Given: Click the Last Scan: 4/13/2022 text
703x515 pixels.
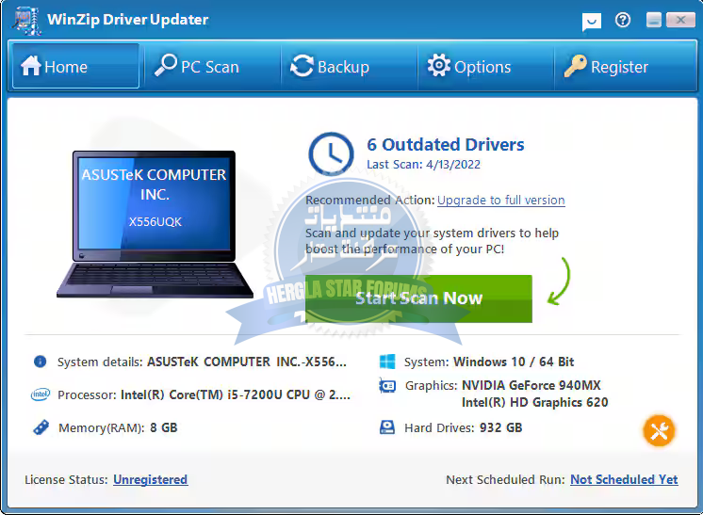Looking at the screenshot, I should pos(424,165).
